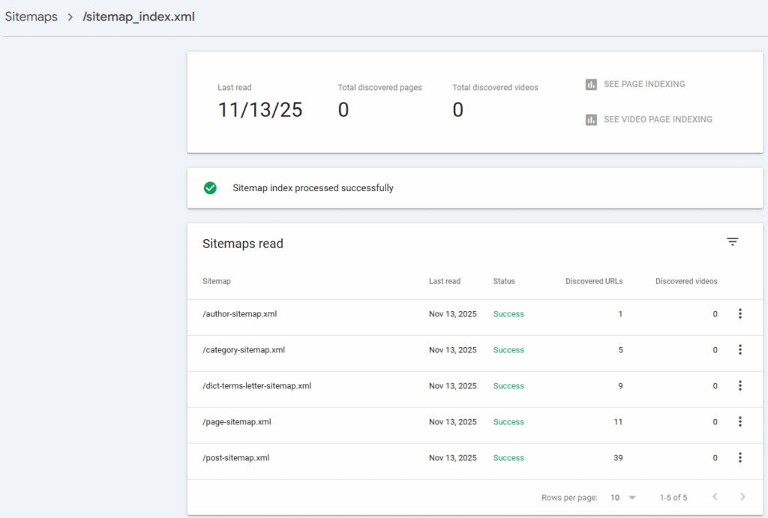Click SEE VIDEO PAGE INDEXING link

tap(658, 120)
